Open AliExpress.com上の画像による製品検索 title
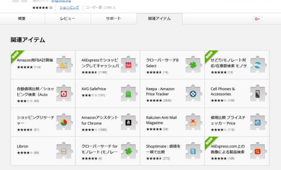Screen dimensions: 281x170 [x=228, y=149]
